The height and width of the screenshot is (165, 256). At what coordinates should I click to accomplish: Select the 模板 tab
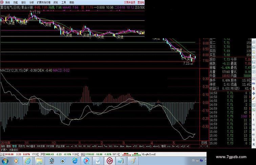pyautogui.click(x=9, y=146)
